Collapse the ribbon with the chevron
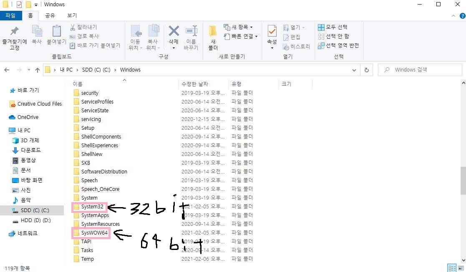This screenshot has width=466, height=272. pyautogui.click(x=453, y=16)
